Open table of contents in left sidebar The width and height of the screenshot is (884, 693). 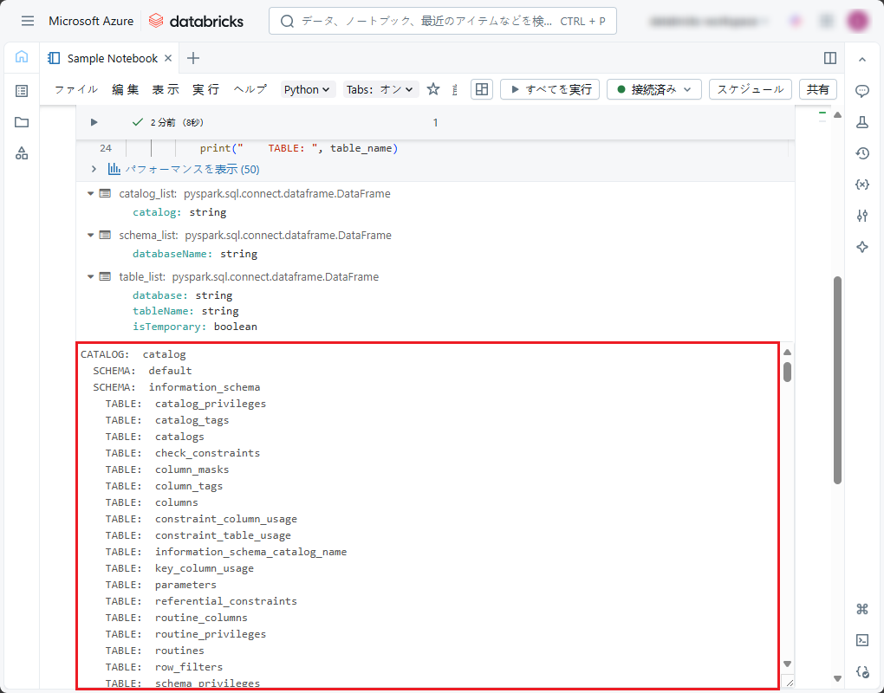22,90
